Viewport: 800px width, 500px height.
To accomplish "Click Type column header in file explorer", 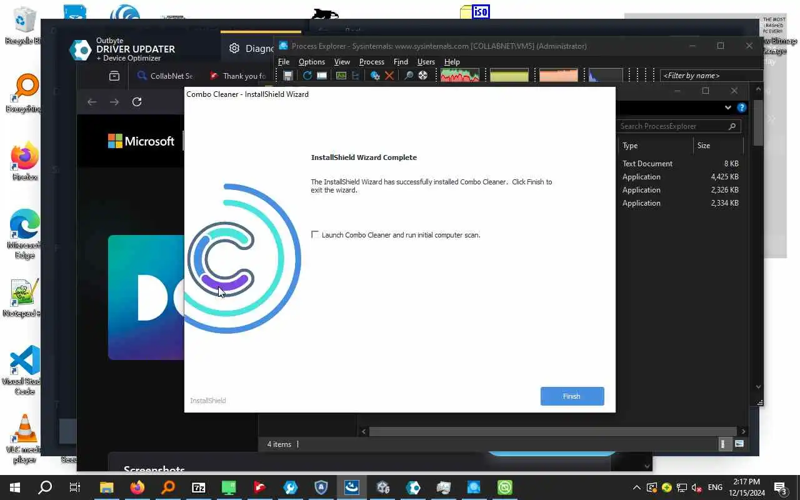I will (x=655, y=146).
